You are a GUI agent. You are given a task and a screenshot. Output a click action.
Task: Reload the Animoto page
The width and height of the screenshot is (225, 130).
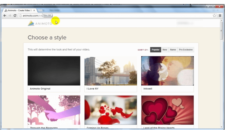(x=15, y=16)
